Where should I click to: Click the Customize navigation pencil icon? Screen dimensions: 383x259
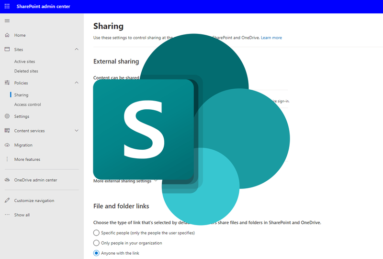(7, 200)
